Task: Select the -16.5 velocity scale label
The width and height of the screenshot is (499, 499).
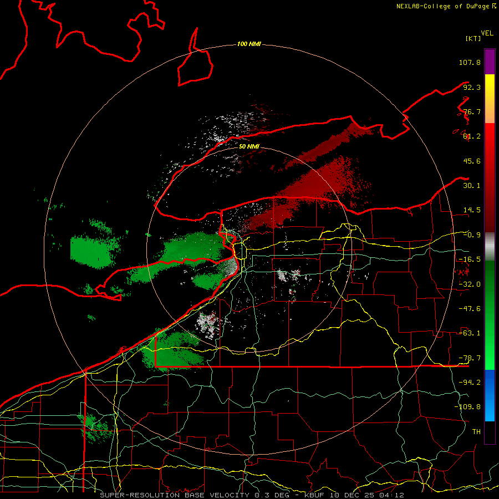Action: click(470, 259)
